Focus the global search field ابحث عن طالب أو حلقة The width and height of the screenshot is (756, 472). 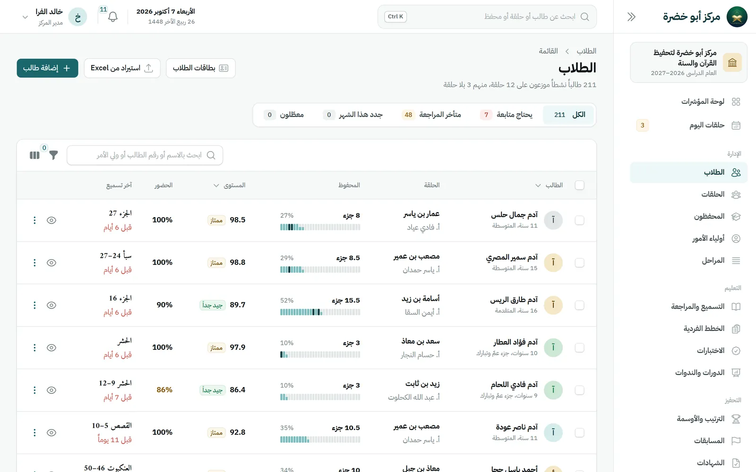487,17
